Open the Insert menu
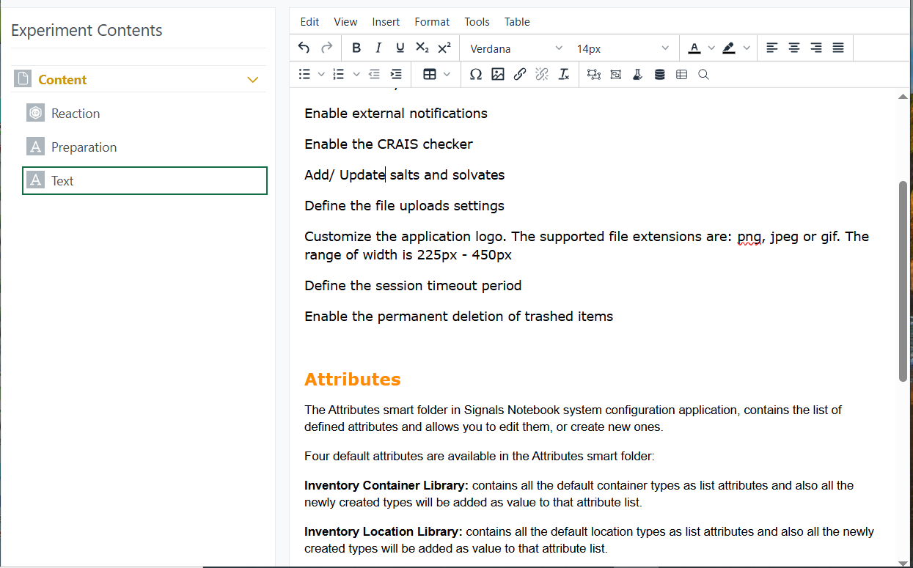 click(386, 22)
